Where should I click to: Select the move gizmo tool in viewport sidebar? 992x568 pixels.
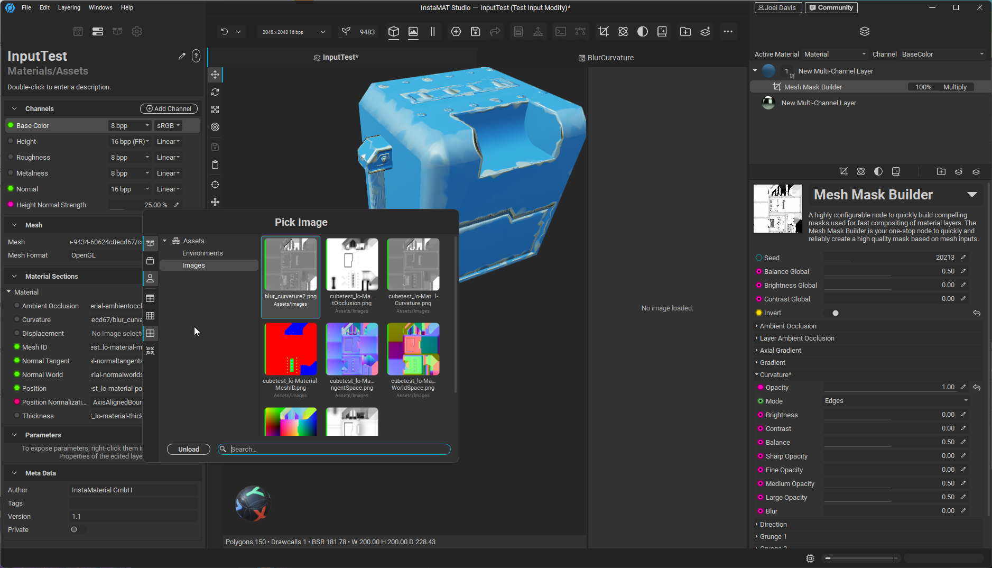click(215, 75)
